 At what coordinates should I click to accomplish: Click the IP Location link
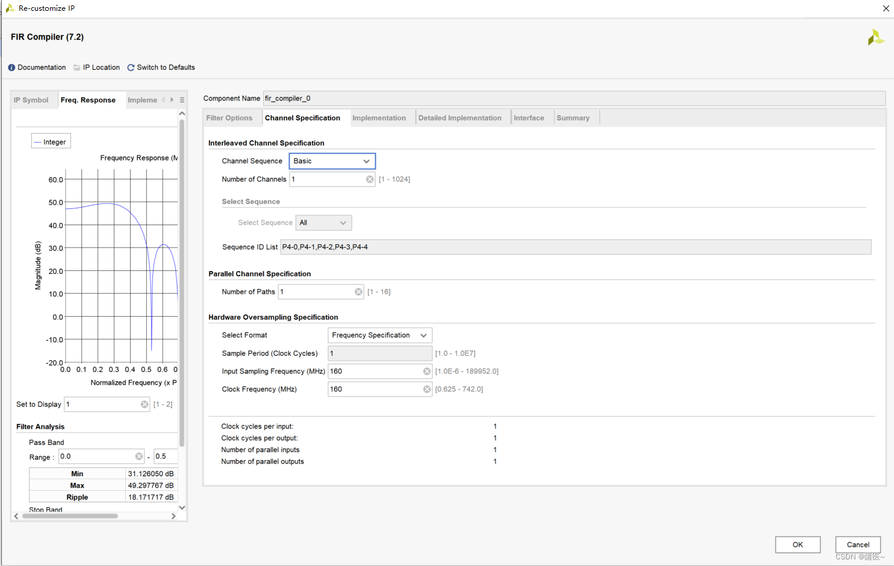(101, 67)
